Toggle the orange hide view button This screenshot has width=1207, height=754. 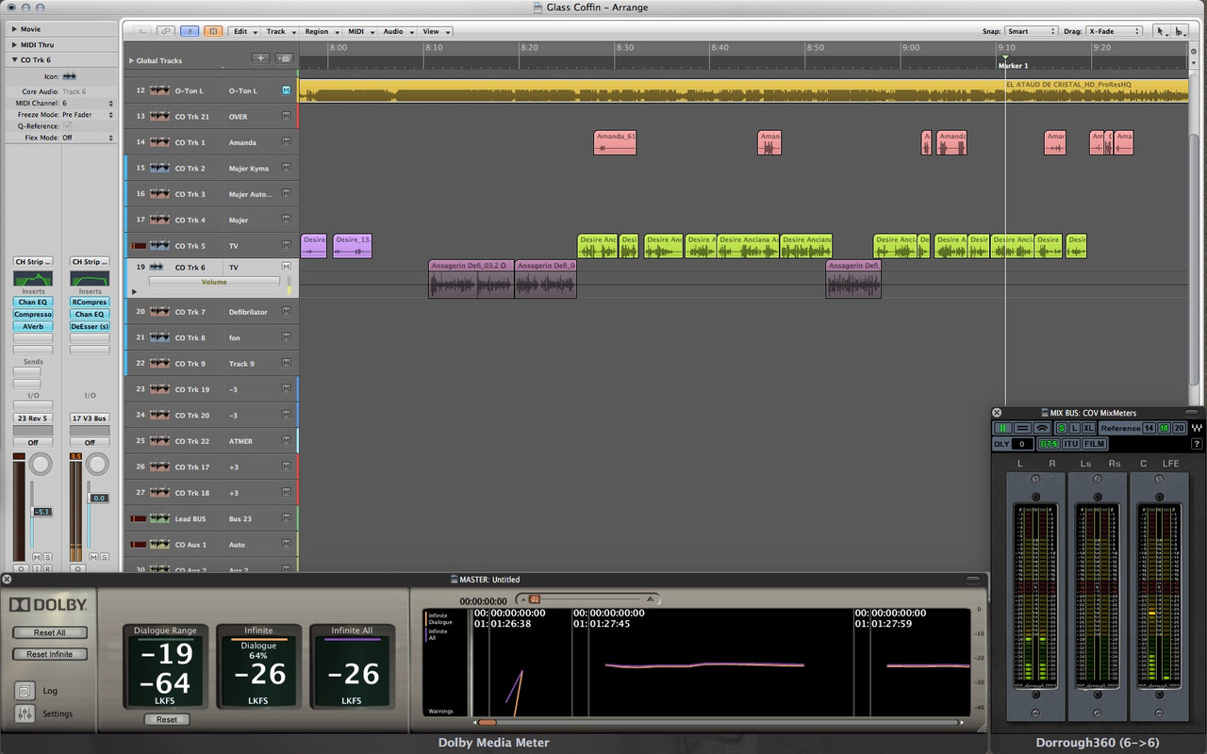(x=213, y=31)
